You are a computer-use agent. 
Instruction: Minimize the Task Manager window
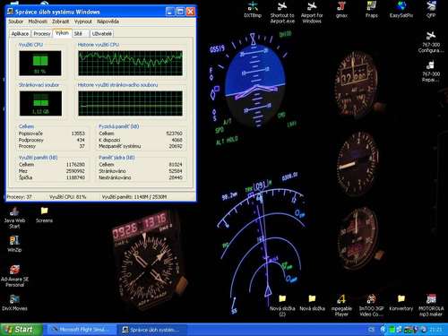tap(170, 12)
